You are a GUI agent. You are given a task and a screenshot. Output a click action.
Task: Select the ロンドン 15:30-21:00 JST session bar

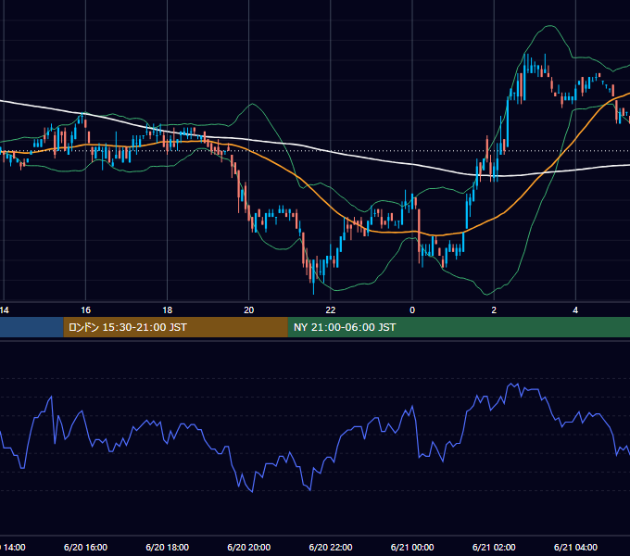(x=176, y=327)
